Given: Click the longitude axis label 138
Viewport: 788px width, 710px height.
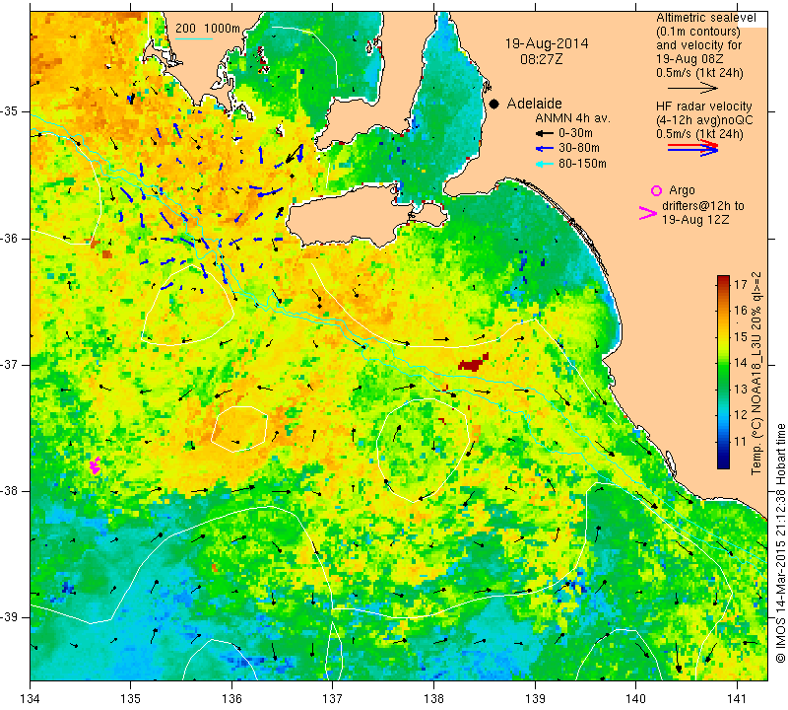Looking at the screenshot, I should click(433, 699).
